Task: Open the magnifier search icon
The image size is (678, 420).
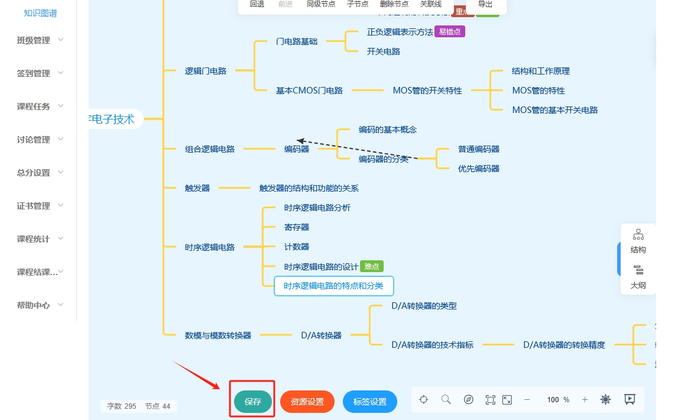Action: click(x=446, y=400)
